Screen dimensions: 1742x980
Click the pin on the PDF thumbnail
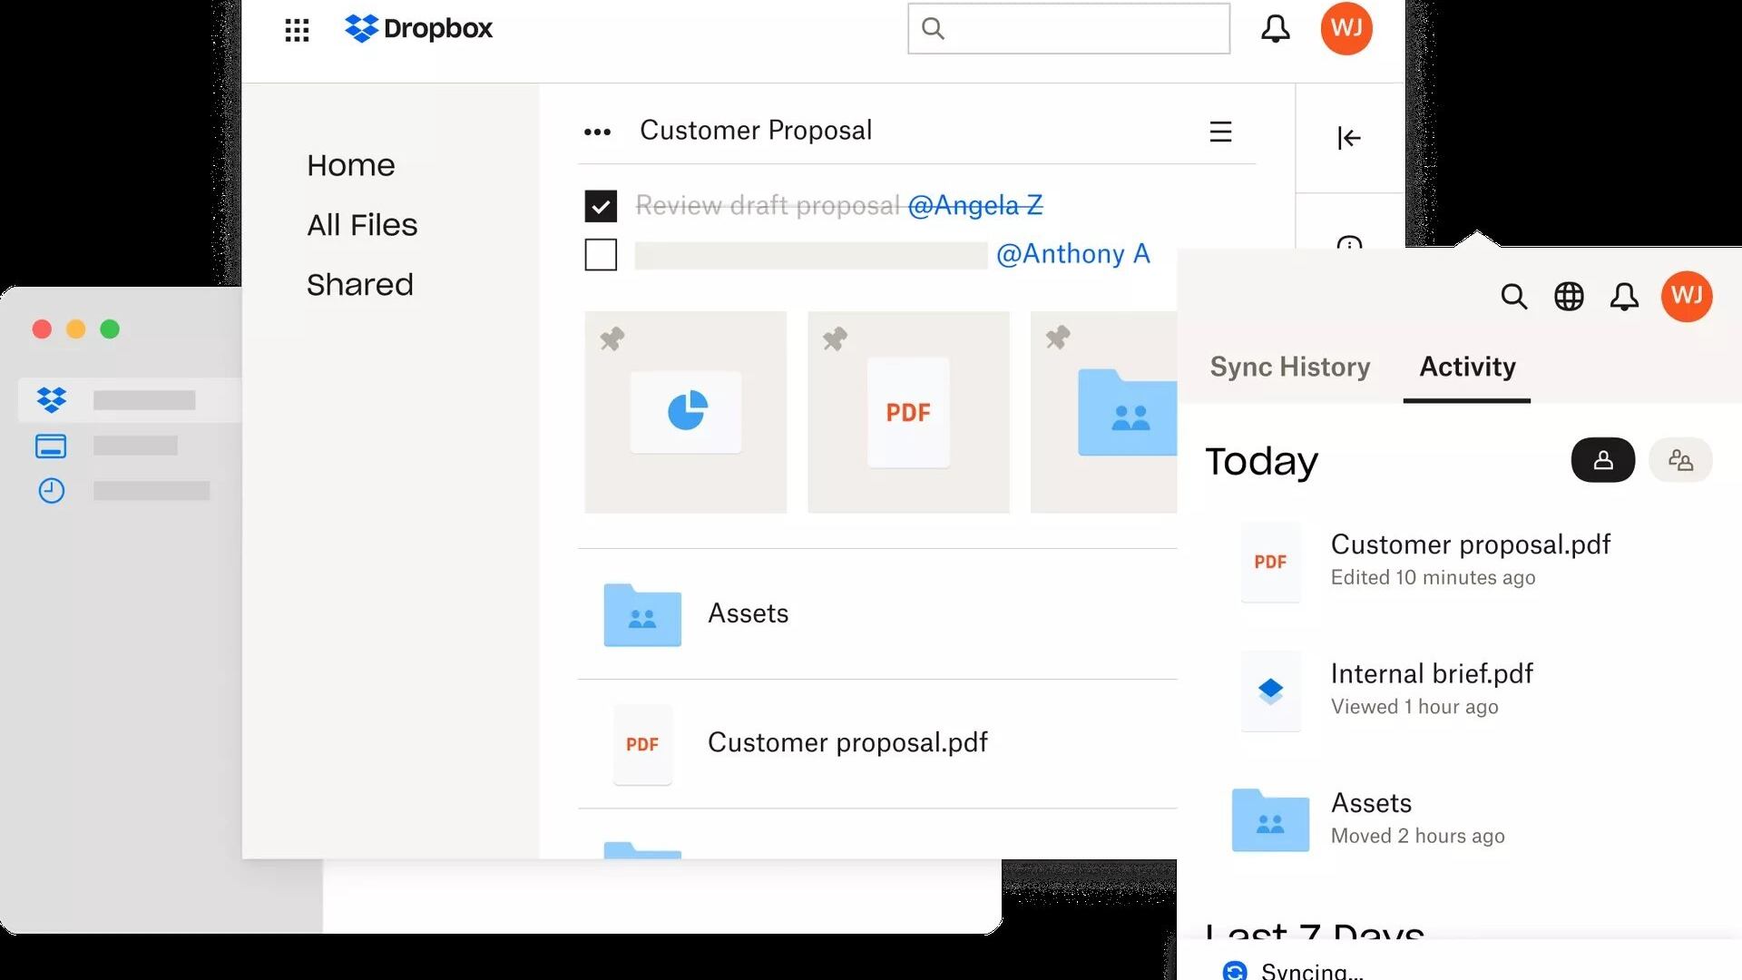(835, 339)
